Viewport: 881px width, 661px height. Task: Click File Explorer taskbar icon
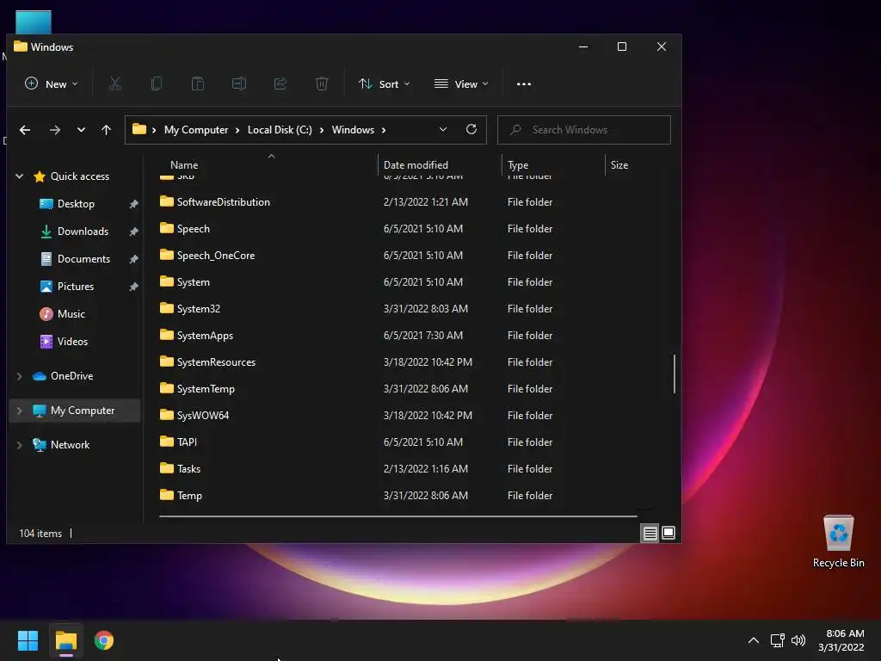pyautogui.click(x=66, y=640)
